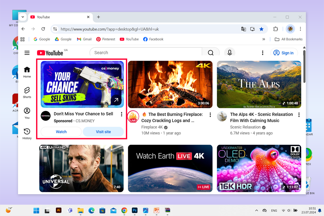The image size is (324, 216).
Task: Open Scenic Relaxation channel avatar
Action: pos(222,116)
